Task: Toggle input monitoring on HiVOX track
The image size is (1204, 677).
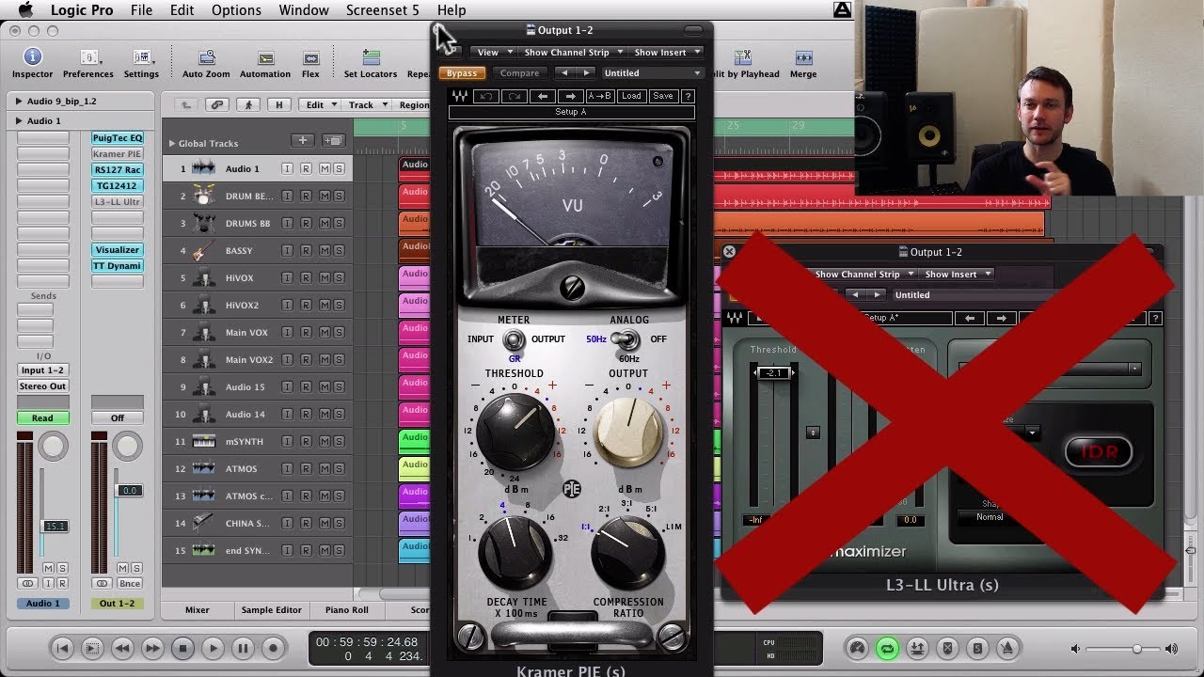Action: pyautogui.click(x=288, y=277)
